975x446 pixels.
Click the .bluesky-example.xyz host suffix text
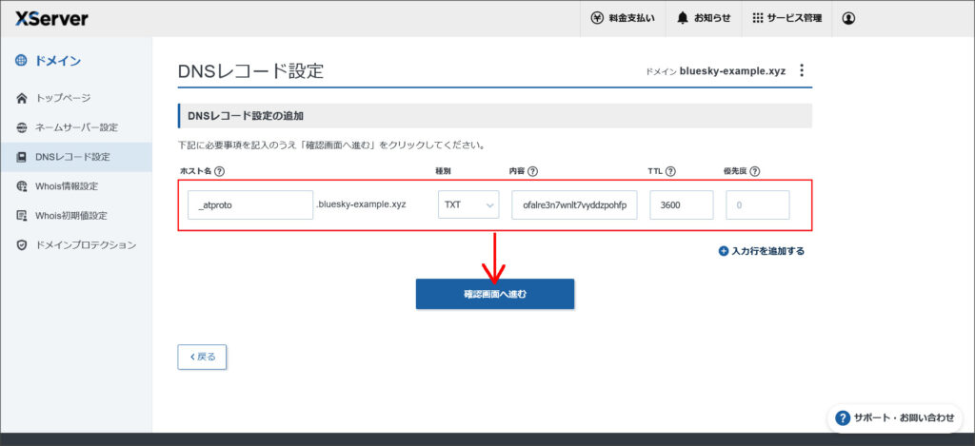361,204
